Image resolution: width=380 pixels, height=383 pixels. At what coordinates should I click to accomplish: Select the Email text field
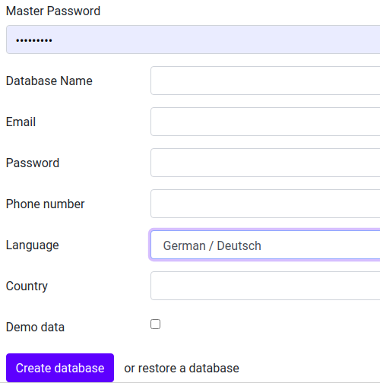click(x=265, y=122)
